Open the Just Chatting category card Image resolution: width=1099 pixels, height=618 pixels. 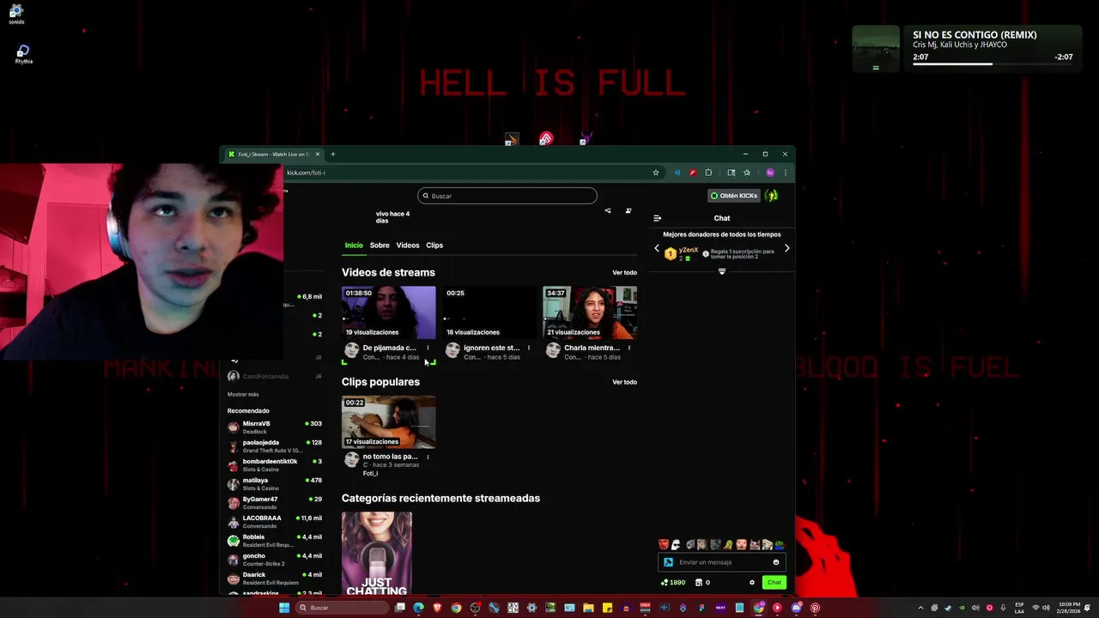(x=377, y=554)
